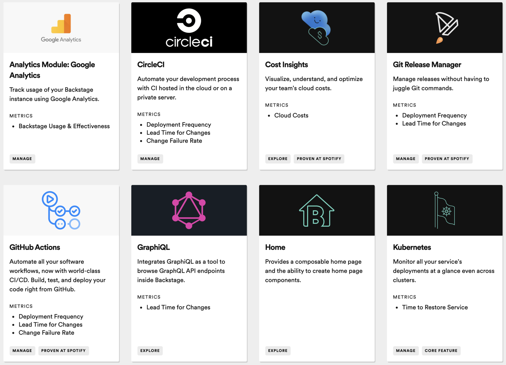Open the GraphiQL plugin title

point(154,247)
